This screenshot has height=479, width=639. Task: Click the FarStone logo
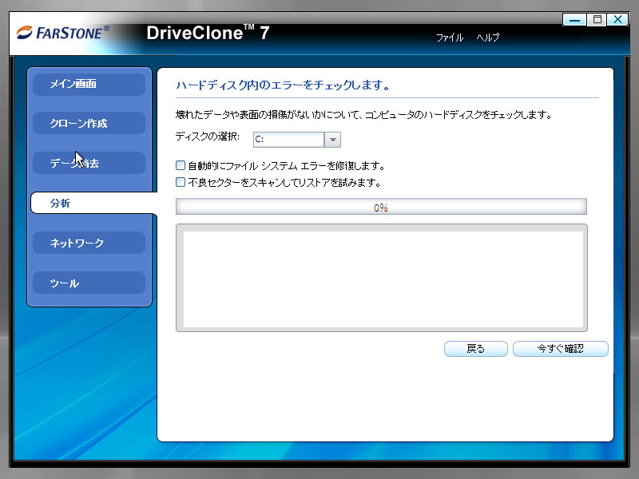tap(63, 33)
